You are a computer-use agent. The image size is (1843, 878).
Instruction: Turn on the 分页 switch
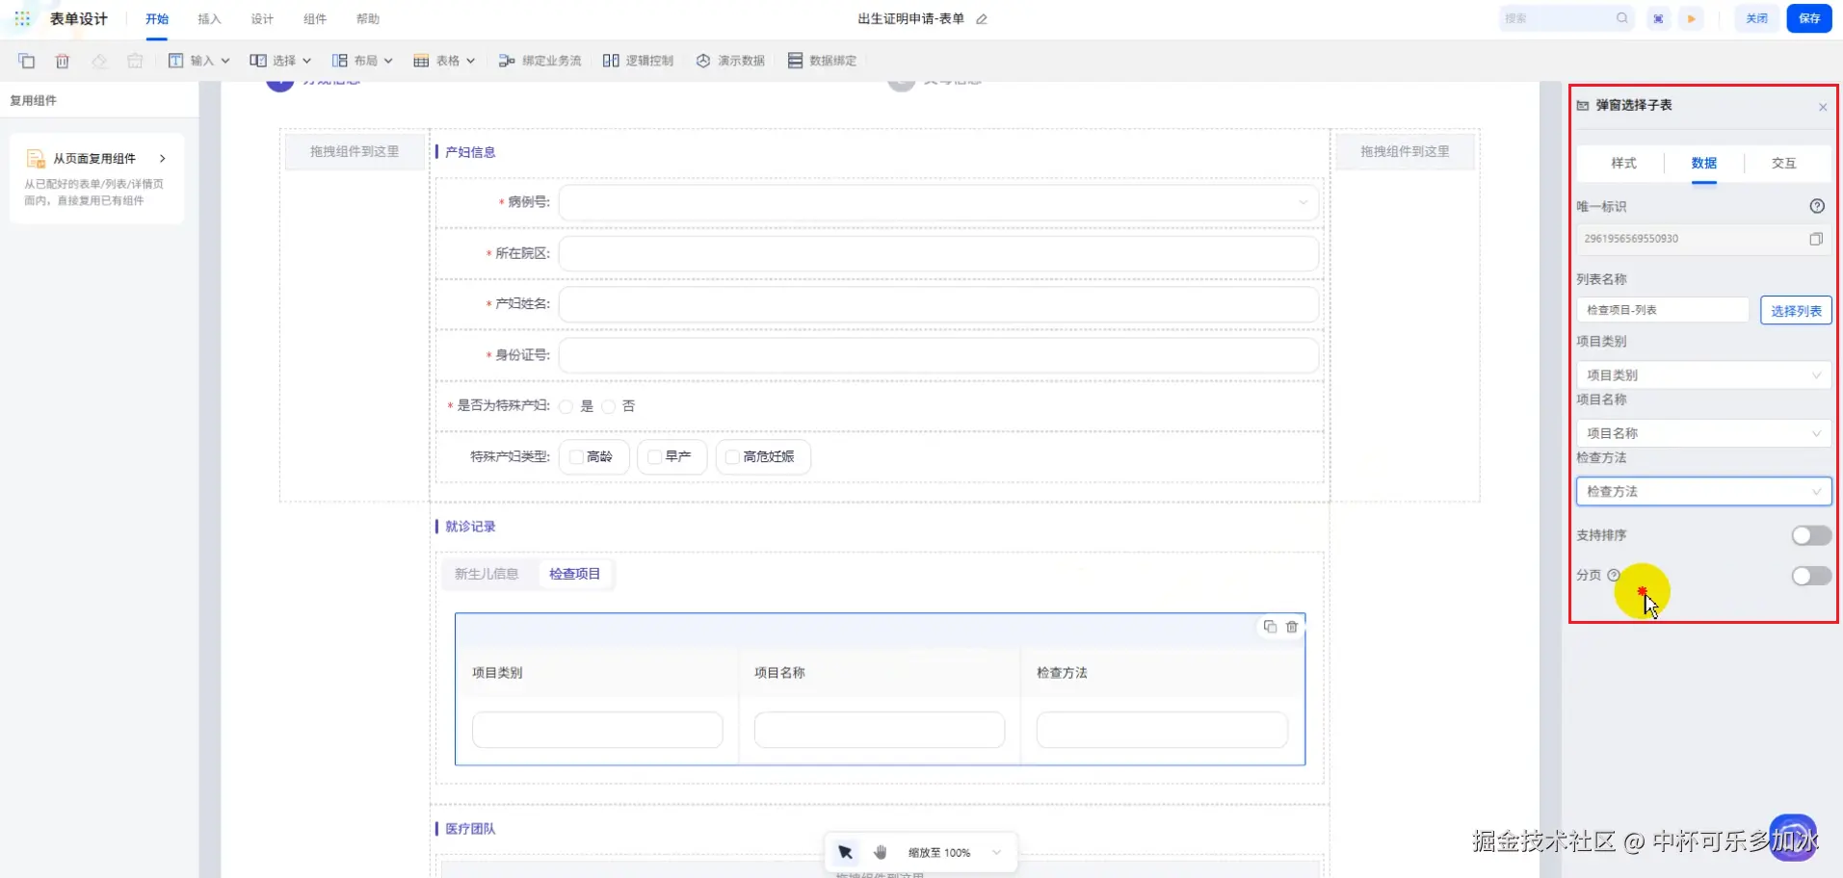point(1810,576)
